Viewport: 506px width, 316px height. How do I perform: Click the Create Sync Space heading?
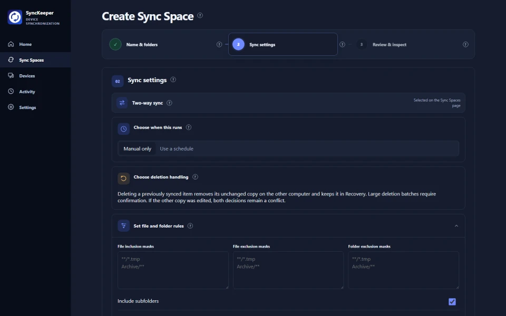pyautogui.click(x=148, y=16)
